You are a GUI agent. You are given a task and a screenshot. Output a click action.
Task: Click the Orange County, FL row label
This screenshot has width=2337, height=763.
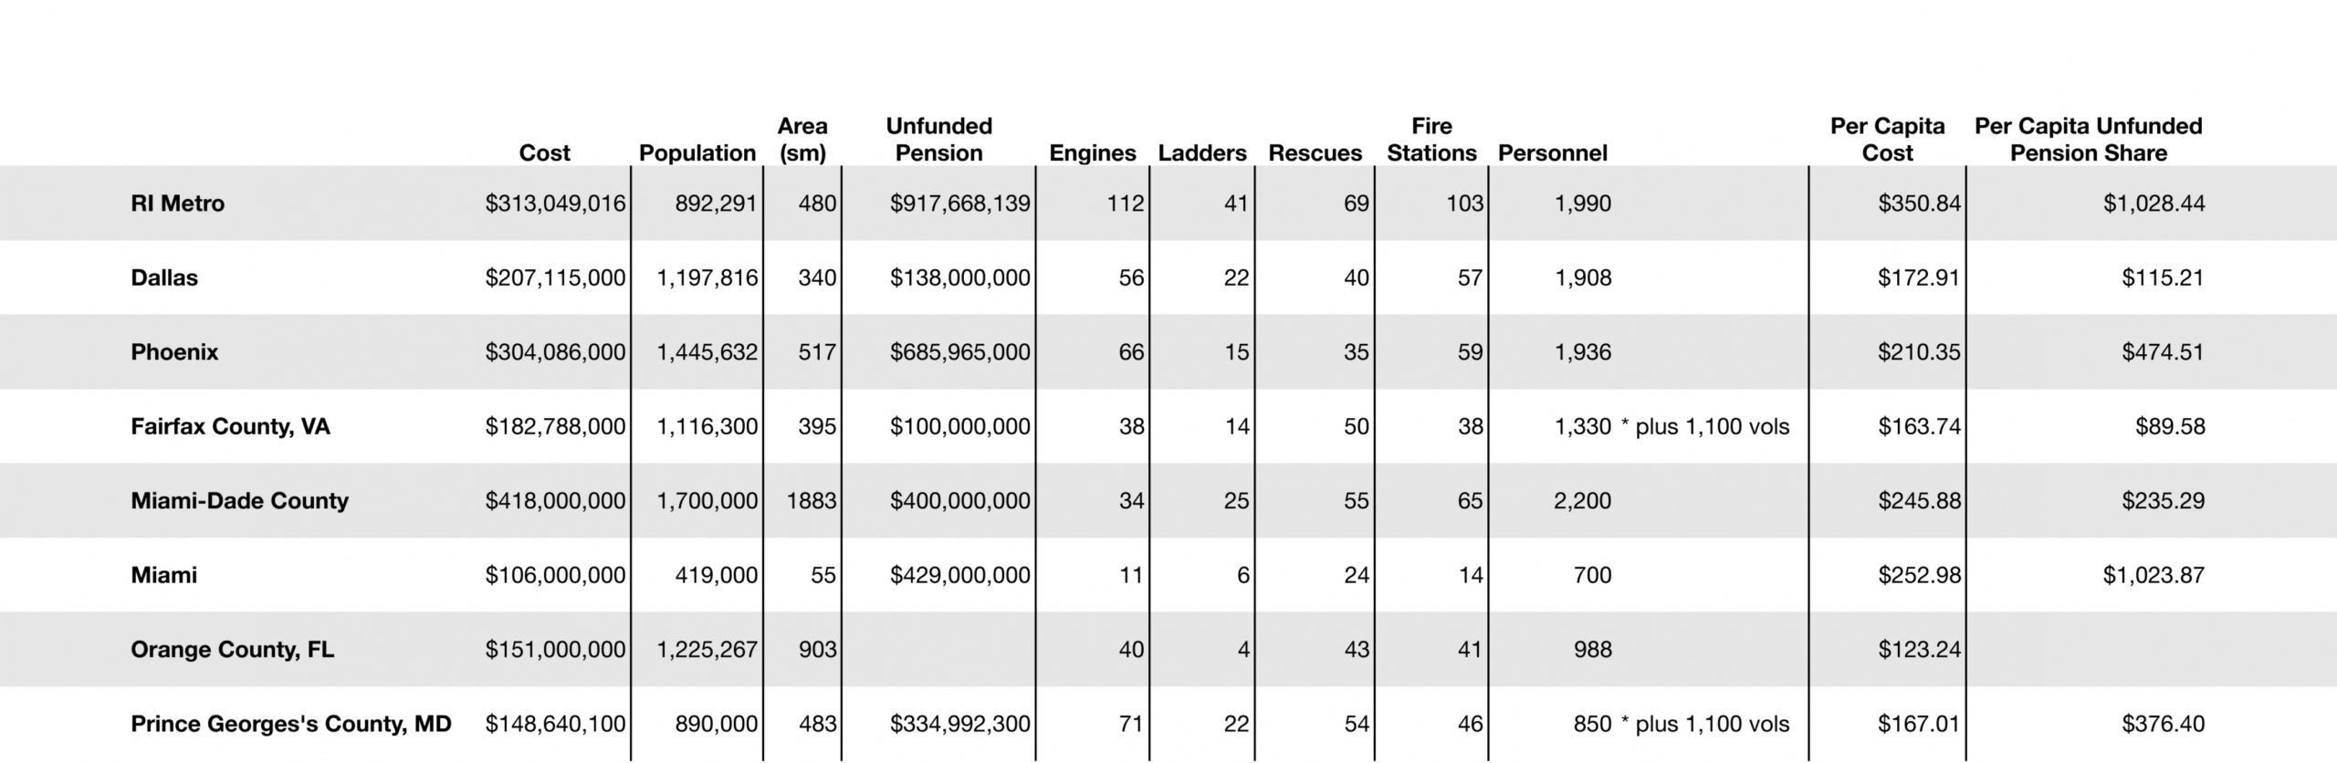(x=232, y=650)
